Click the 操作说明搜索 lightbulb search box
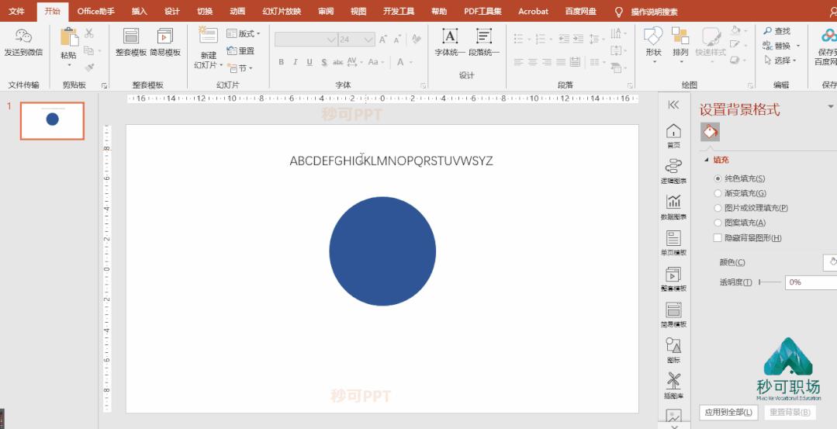Screen dimensions: 837x429 [x=647, y=12]
